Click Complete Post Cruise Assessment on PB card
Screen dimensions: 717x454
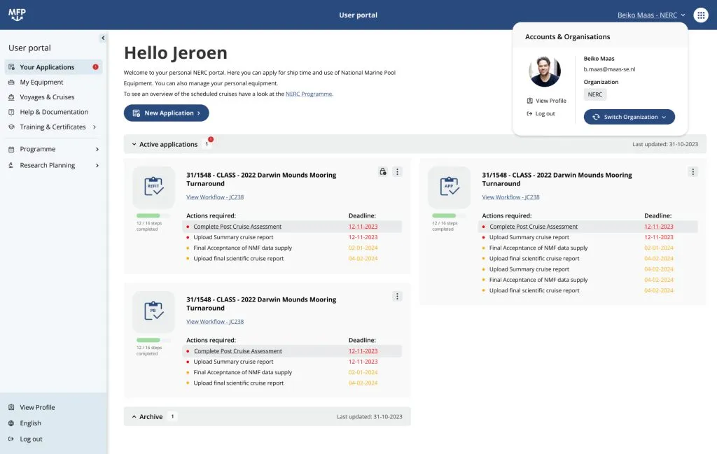[x=238, y=351]
